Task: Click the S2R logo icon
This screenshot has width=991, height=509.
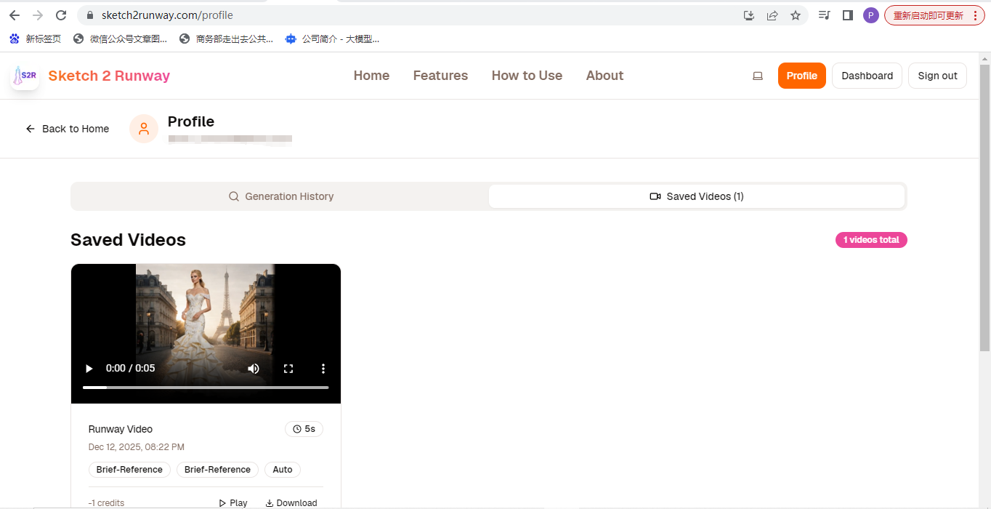Action: 24,75
